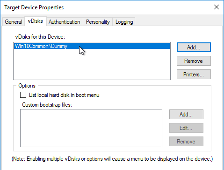Select the vDisks tab
224x170 pixels.
pos(36,21)
